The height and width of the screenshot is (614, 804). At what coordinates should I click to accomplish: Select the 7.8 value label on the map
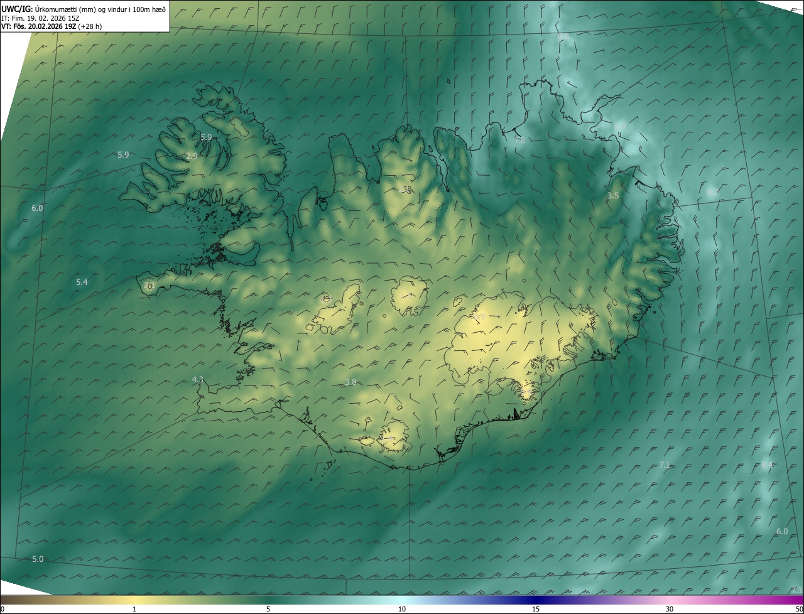(519, 140)
